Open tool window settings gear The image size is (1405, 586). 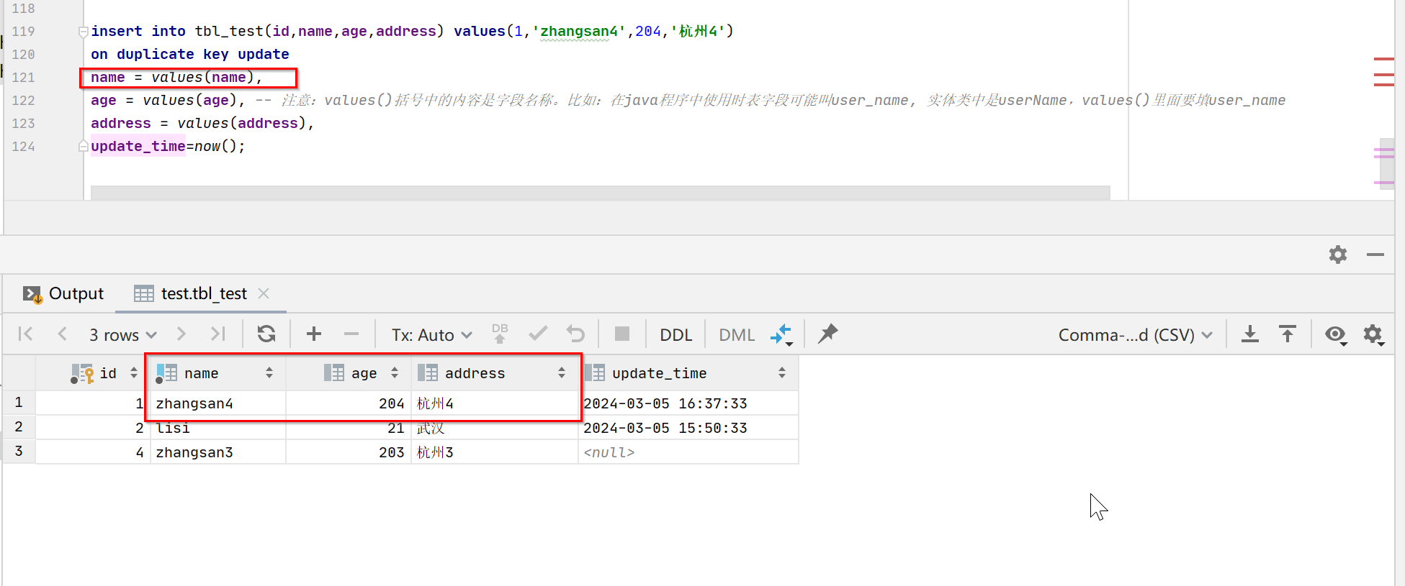1338,255
